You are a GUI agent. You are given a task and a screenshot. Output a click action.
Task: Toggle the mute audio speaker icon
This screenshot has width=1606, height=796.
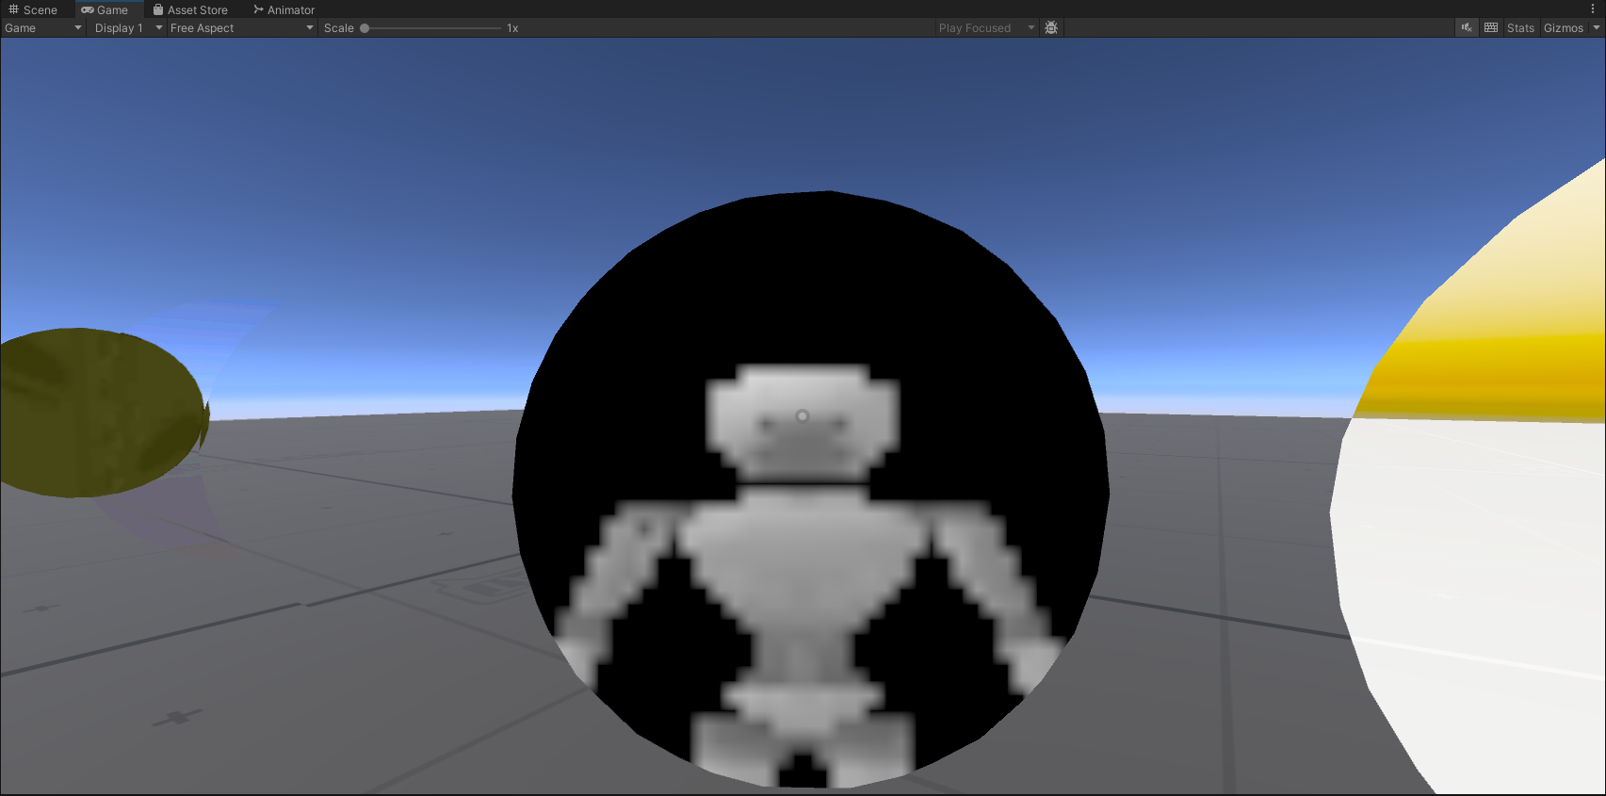pos(1467,28)
